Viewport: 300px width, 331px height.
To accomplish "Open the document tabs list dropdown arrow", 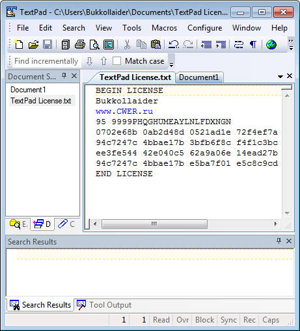I will [280, 77].
